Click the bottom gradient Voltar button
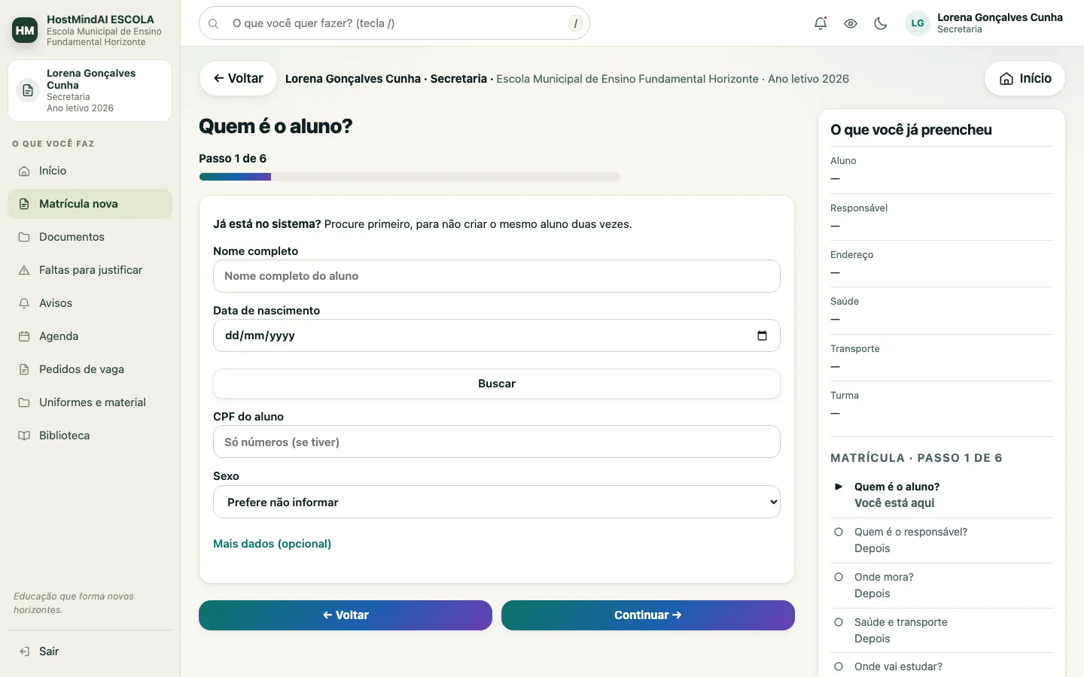This screenshot has width=1084, height=677. click(346, 615)
